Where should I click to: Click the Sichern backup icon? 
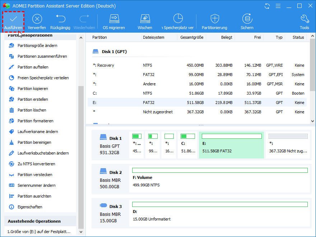pos(247,19)
